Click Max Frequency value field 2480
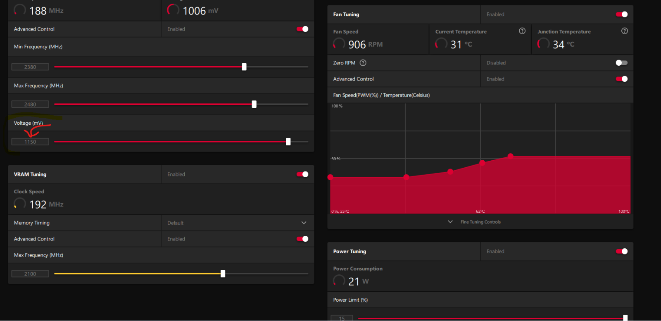The image size is (661, 321). point(30,105)
